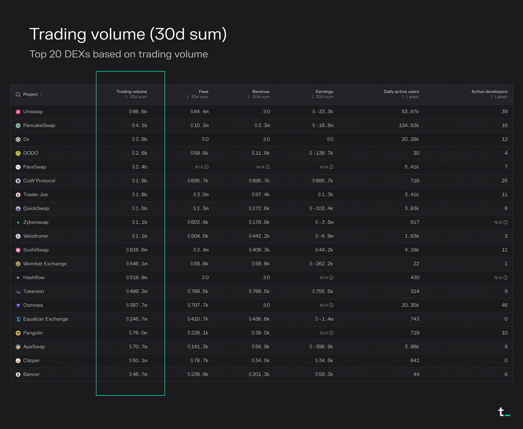Click the Tokenlon logo icon

point(18,291)
